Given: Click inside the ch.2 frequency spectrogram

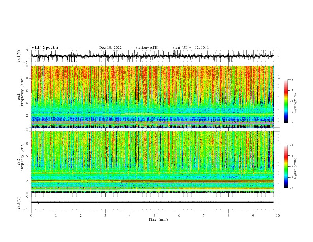Looking at the screenshot, I should 152,162.
